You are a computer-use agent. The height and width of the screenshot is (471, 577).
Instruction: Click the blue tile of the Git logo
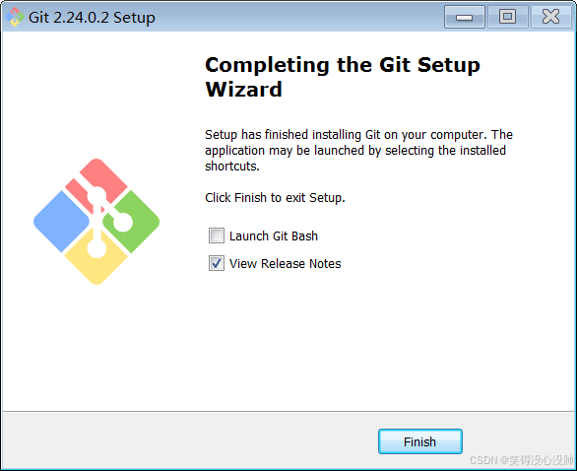click(61, 222)
